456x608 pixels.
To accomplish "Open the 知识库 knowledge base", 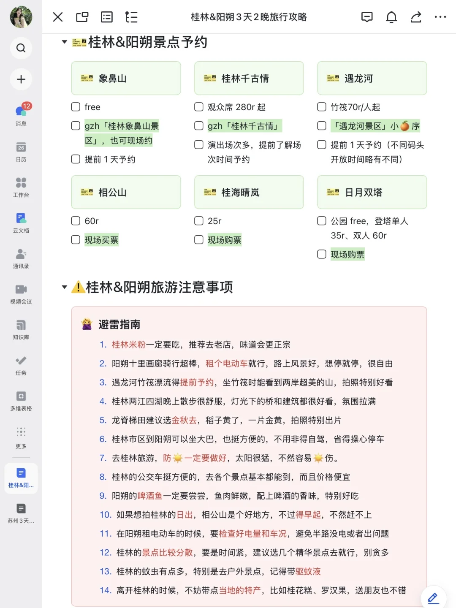I will [x=21, y=329].
